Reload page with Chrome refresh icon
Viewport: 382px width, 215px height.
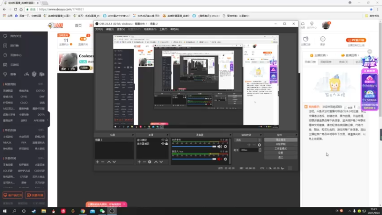pyautogui.click(x=15, y=9)
